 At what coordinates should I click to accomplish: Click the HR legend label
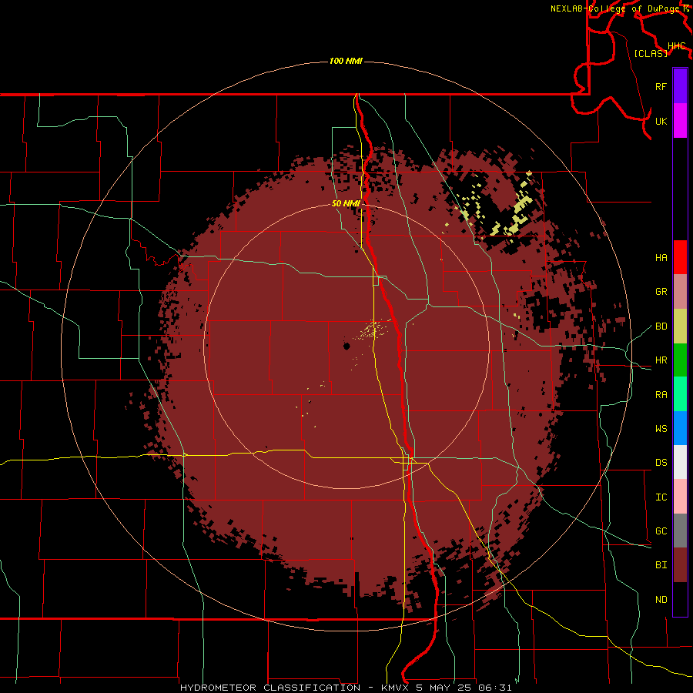point(661,360)
